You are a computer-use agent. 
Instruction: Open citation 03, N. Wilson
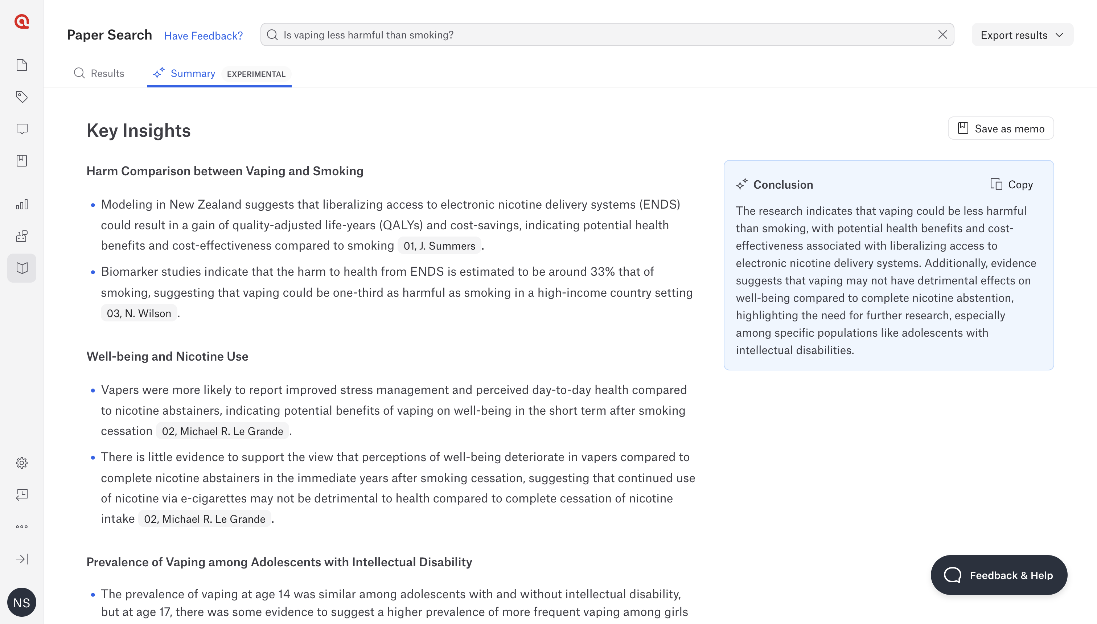139,314
